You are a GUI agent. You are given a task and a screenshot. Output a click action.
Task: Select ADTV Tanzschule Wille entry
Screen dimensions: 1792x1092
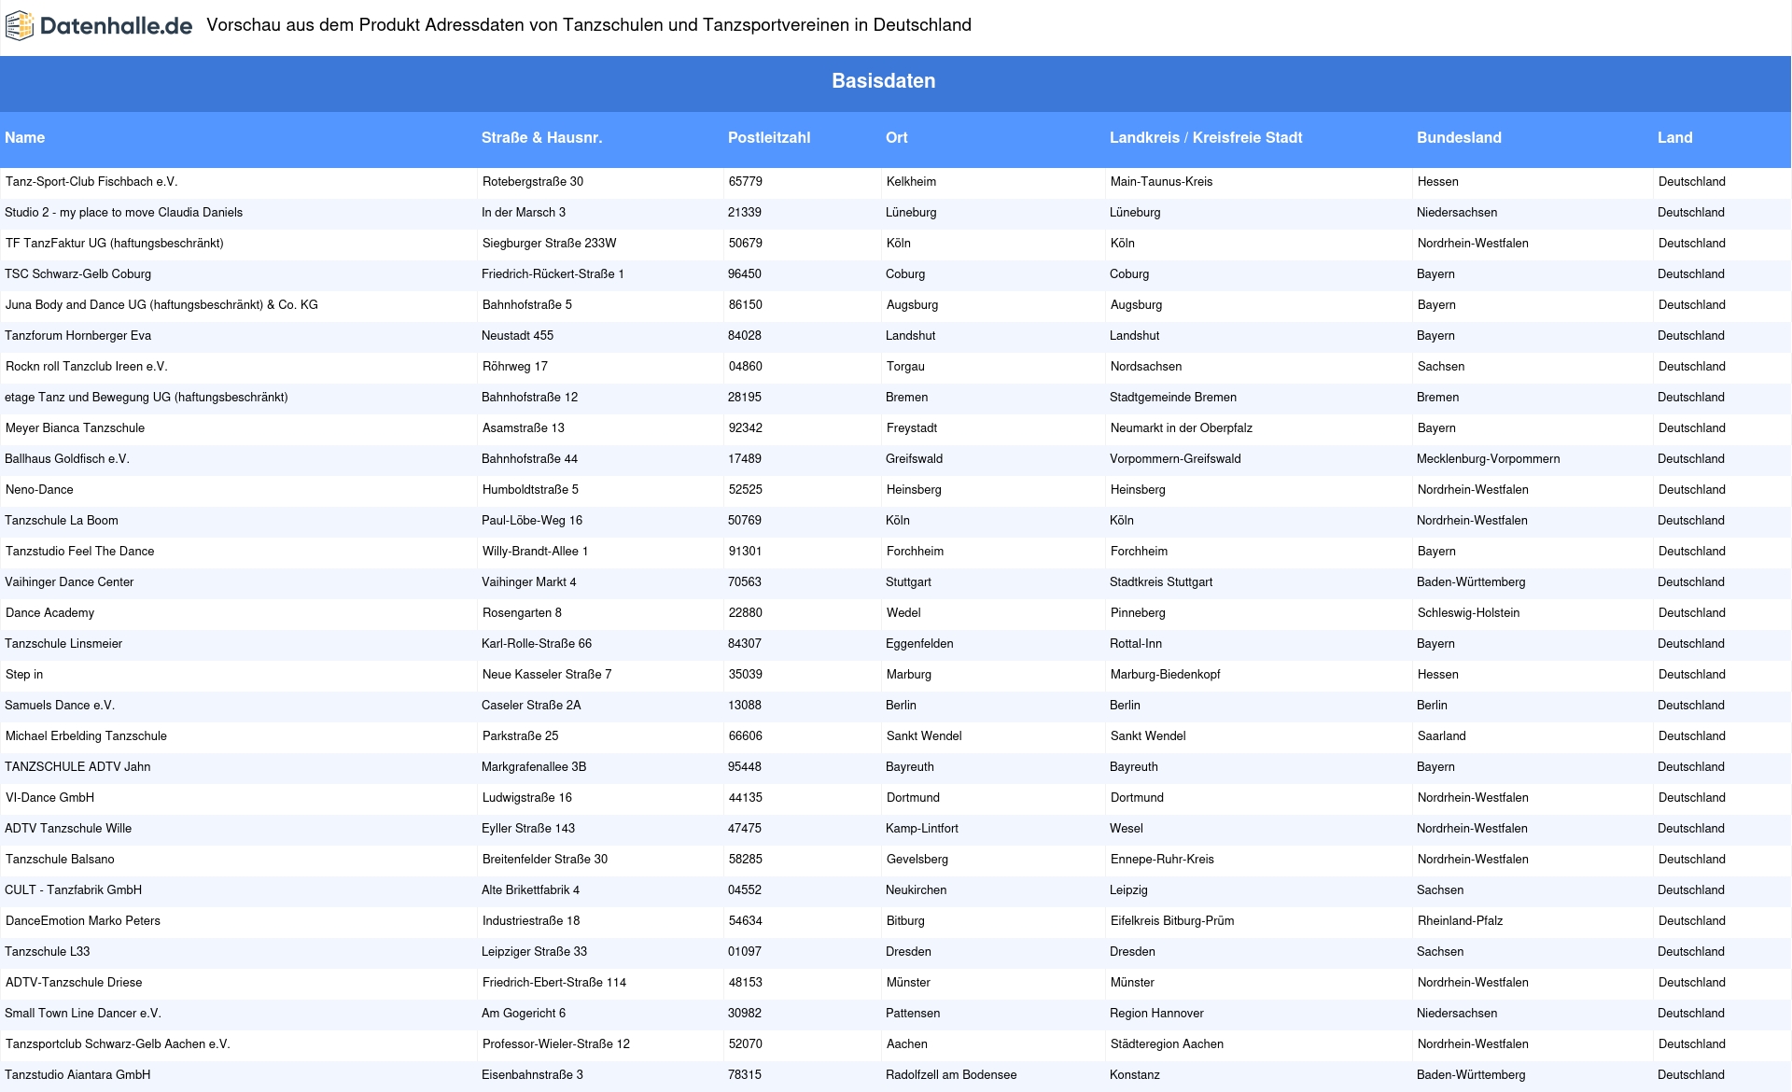tap(68, 828)
